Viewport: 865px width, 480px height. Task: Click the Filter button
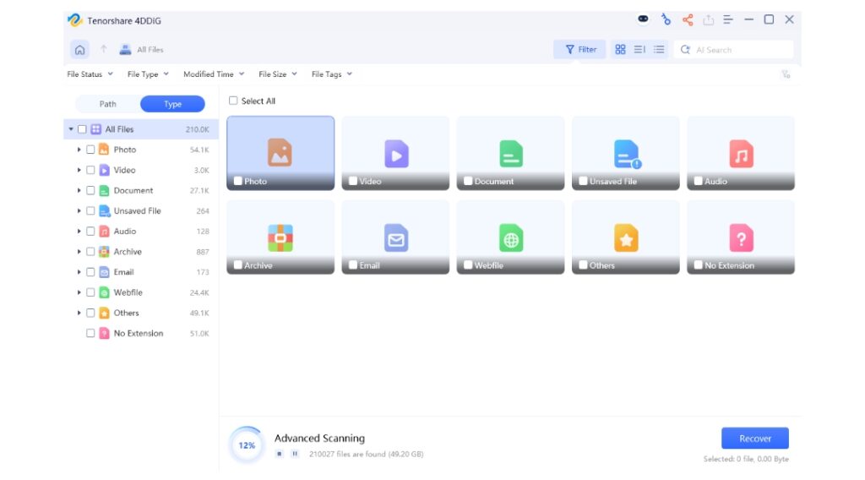(x=579, y=50)
